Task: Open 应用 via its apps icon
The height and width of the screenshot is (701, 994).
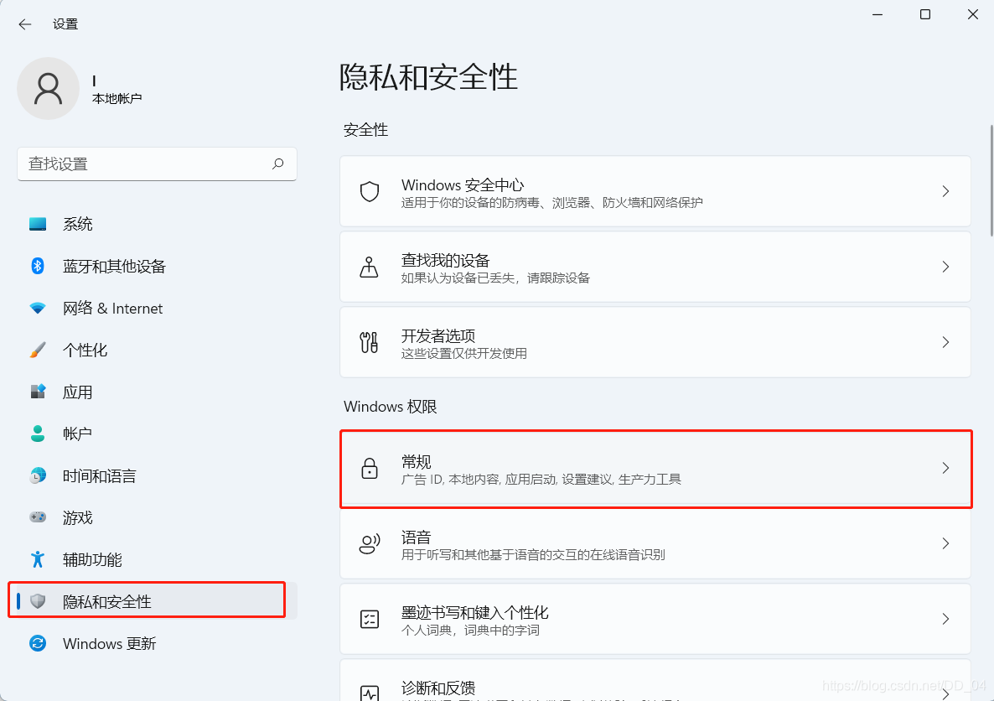Action: coord(38,392)
